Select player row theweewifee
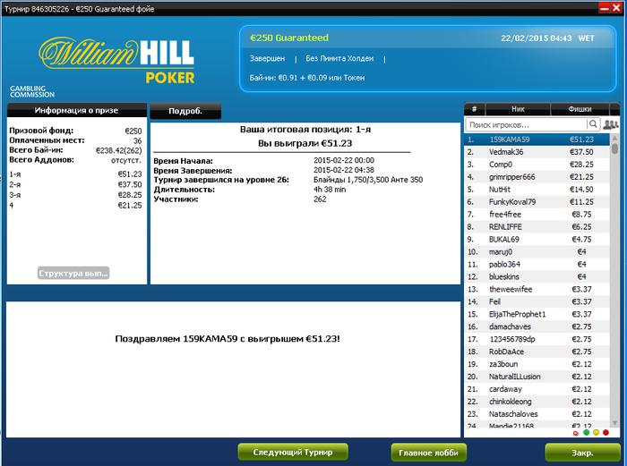The width and height of the screenshot is (627, 466). [x=537, y=289]
